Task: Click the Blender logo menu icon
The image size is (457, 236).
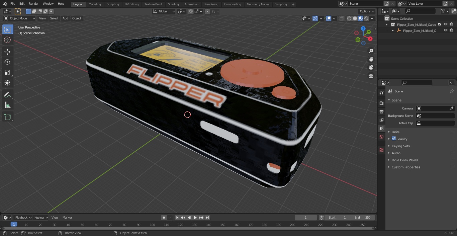Action: coord(5,4)
